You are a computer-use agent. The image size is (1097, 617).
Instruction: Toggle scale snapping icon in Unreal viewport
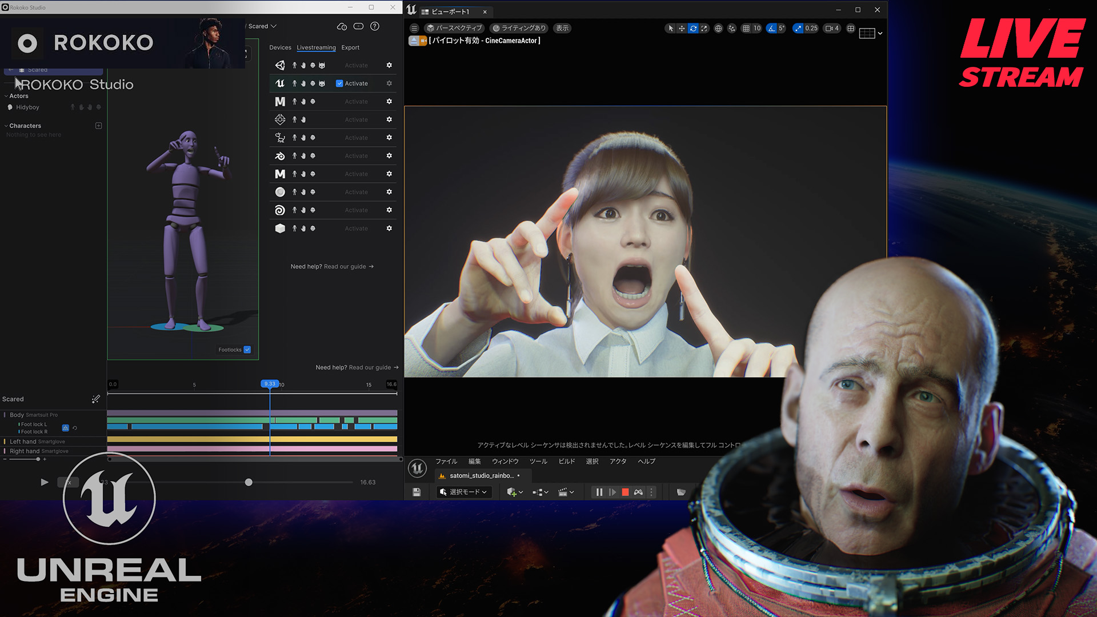pos(798,28)
